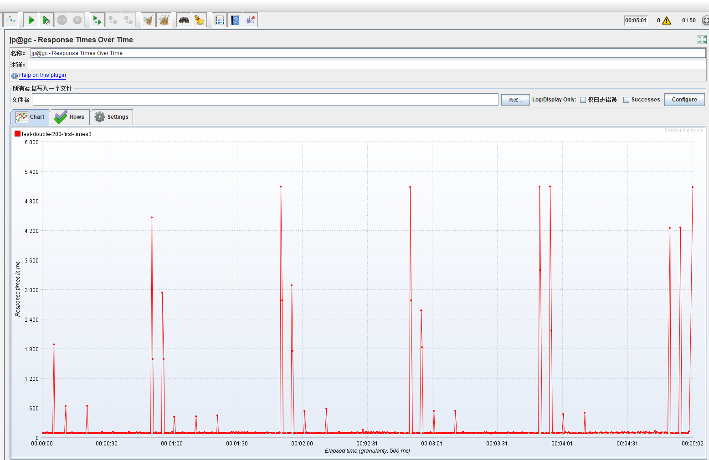Click the 6 000 y-axis label

[32, 142]
